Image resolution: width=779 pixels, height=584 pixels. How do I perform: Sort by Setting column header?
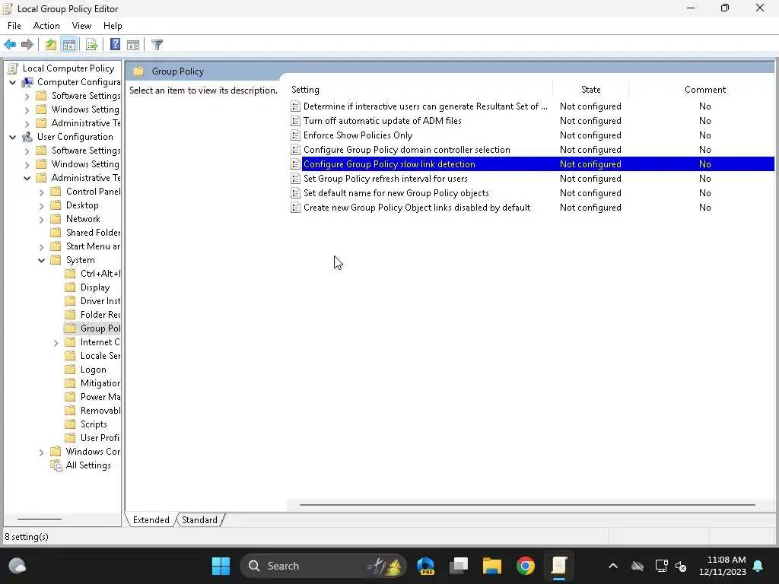click(x=420, y=90)
